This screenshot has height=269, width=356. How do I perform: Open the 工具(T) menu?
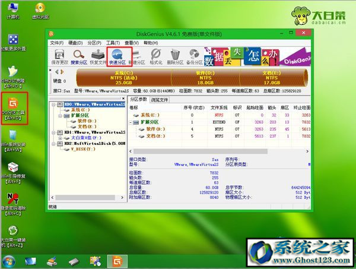click(x=113, y=43)
